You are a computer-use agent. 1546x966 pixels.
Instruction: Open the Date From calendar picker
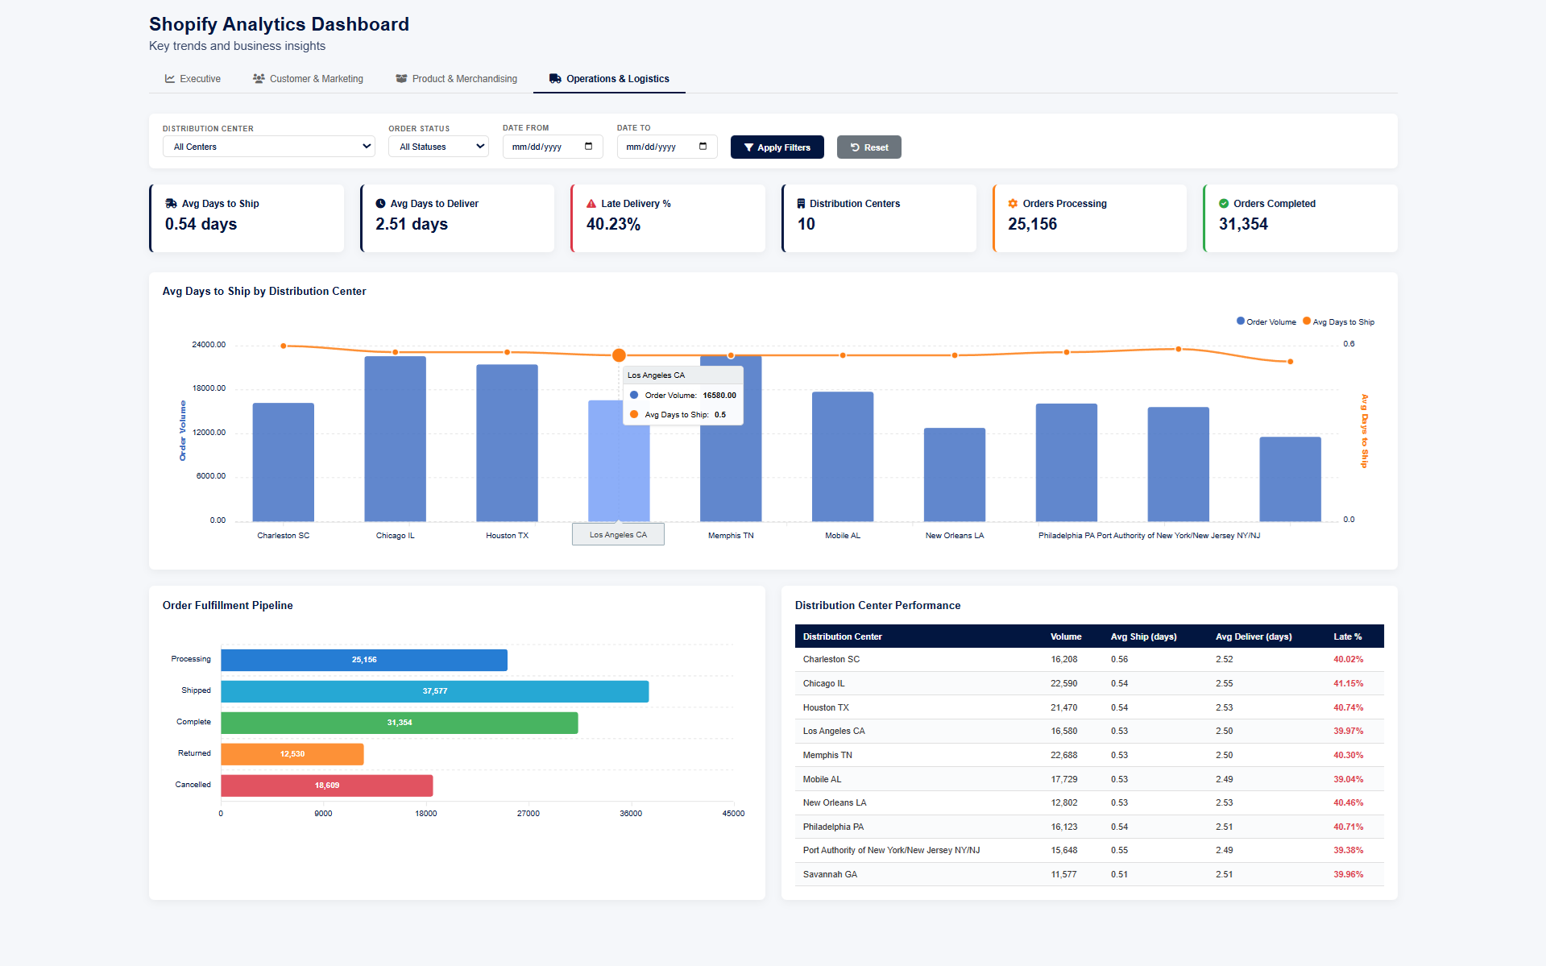pos(589,146)
